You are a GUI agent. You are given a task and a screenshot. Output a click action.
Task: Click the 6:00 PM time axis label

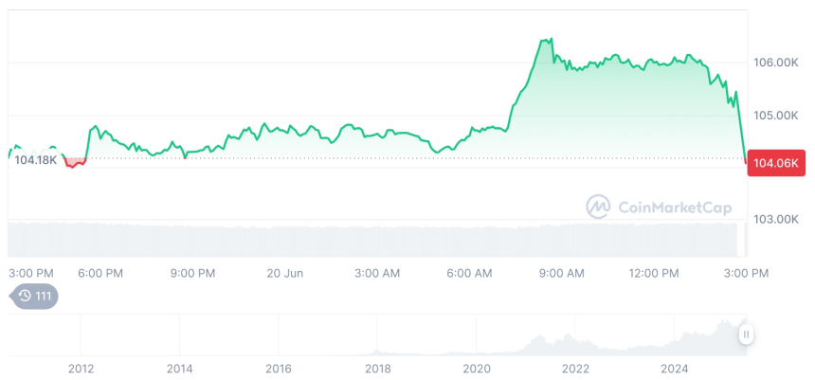pos(100,274)
